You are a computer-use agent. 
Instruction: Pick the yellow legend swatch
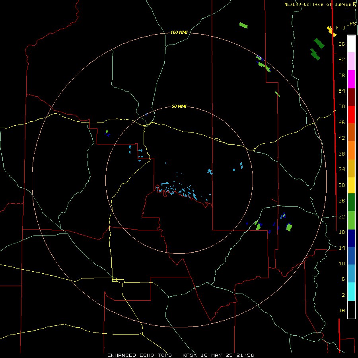tap(351, 185)
